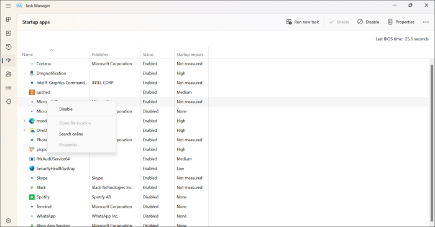Click Disabled status for Spotify
The width and height of the screenshot is (435, 227).
(150, 197)
